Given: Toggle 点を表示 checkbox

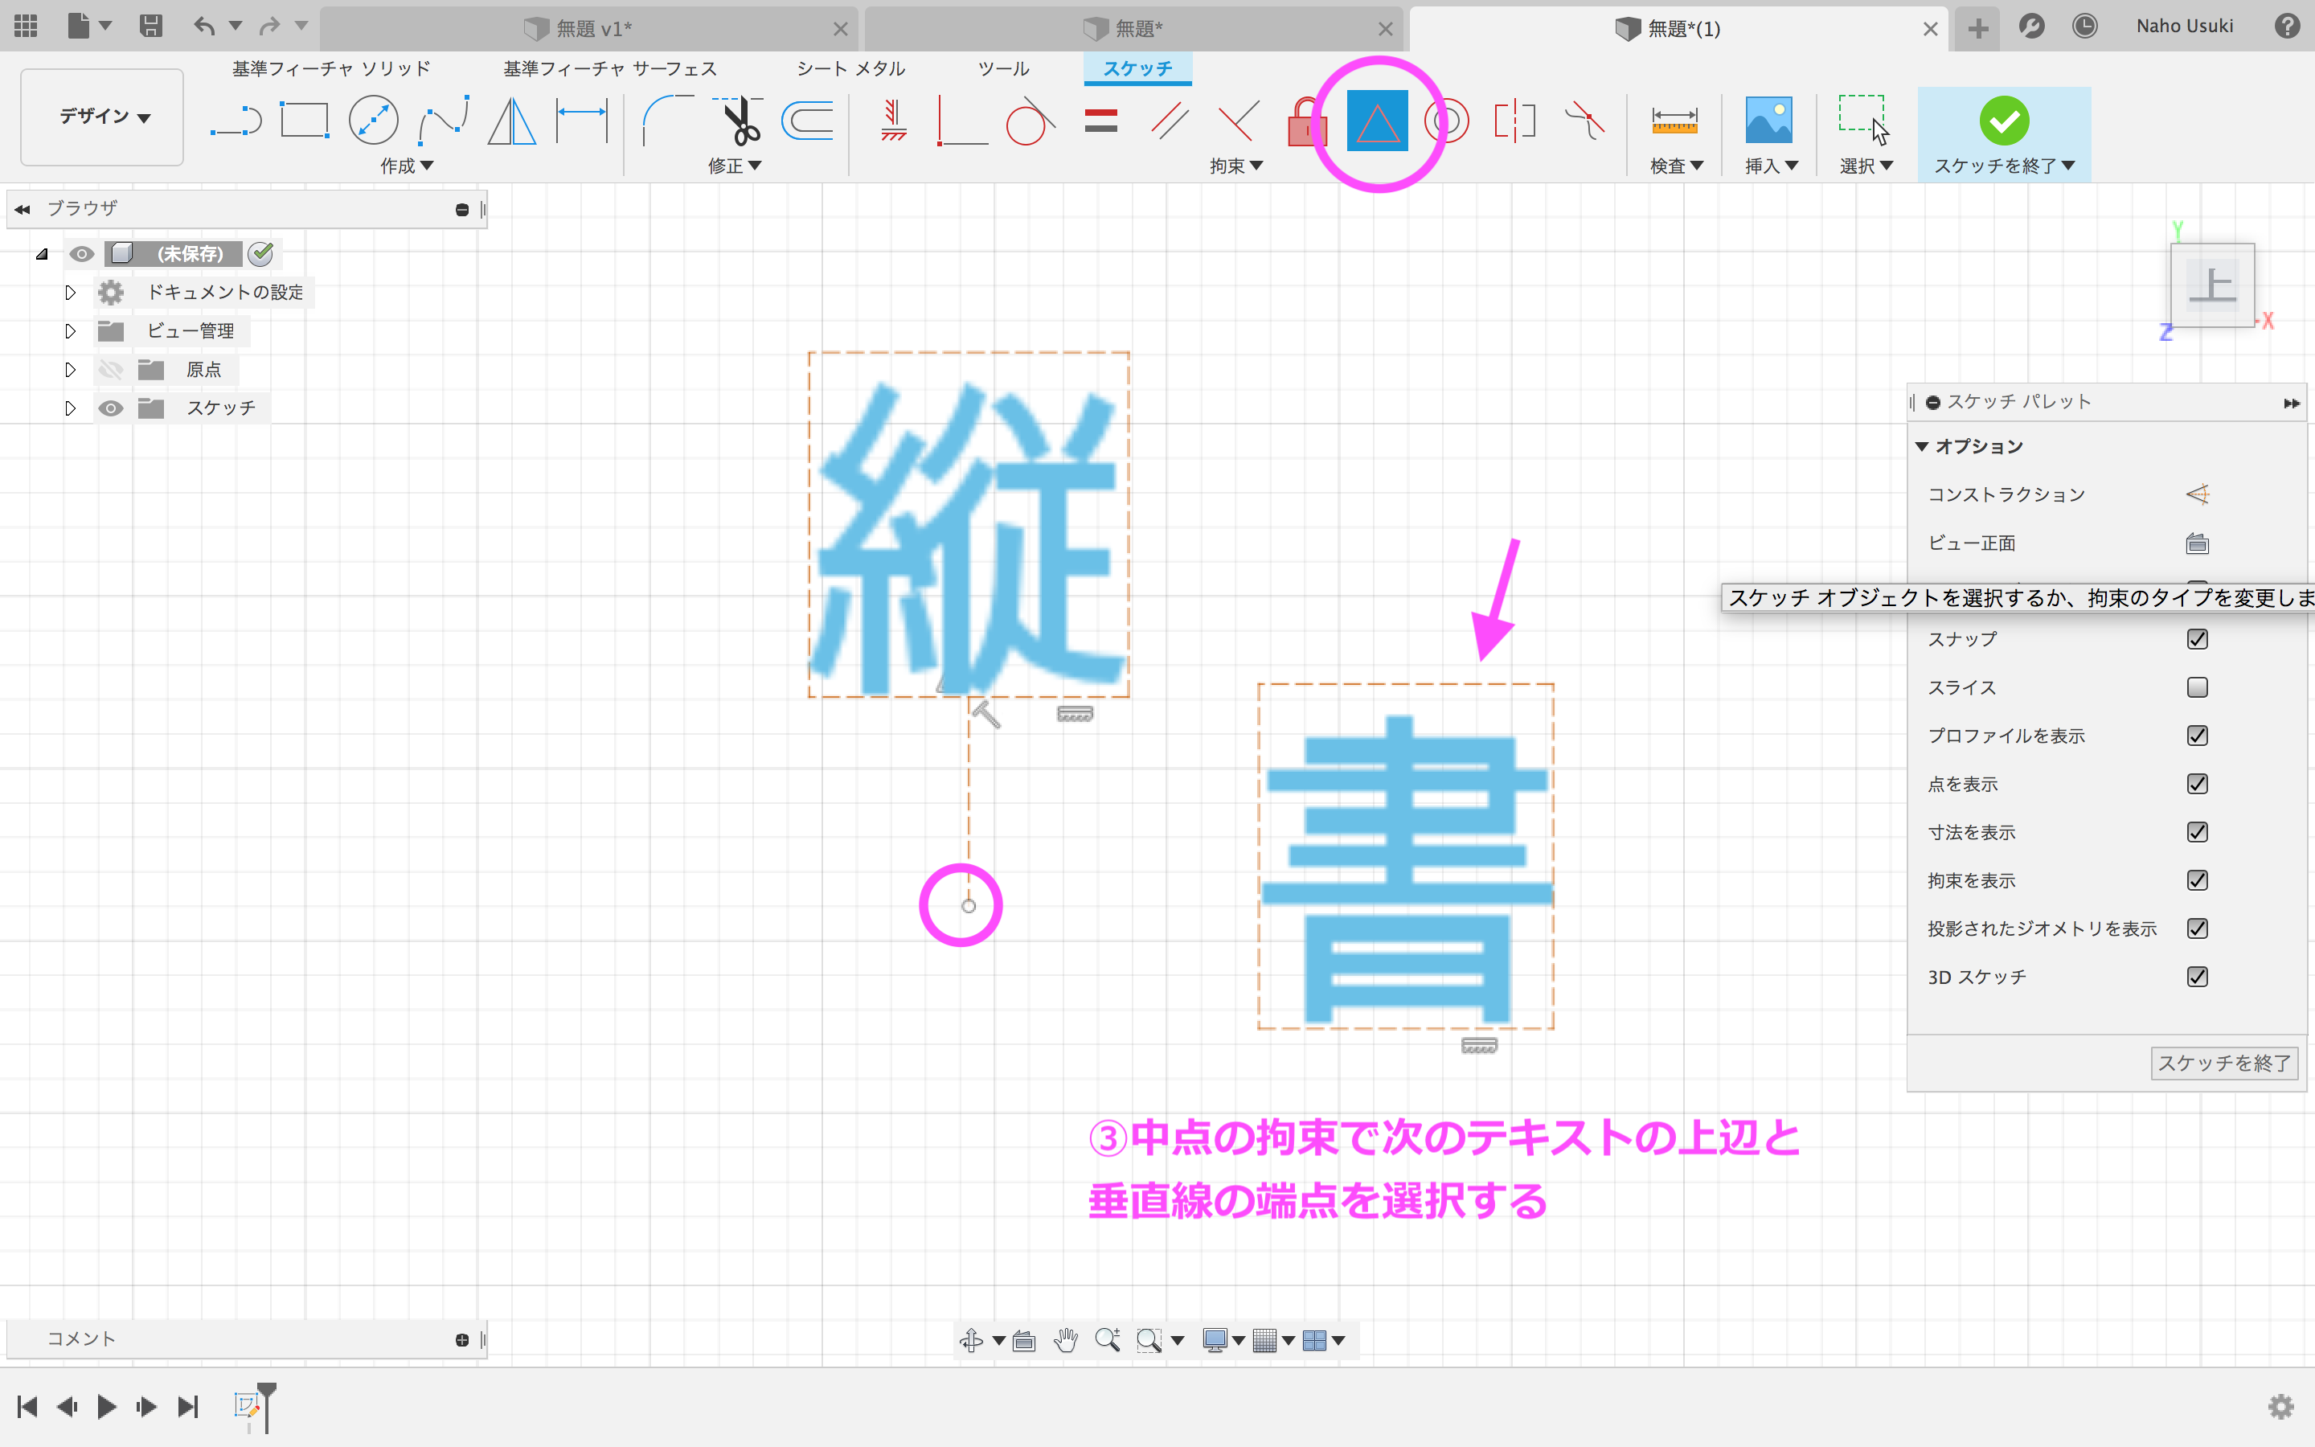Looking at the screenshot, I should 2198,784.
